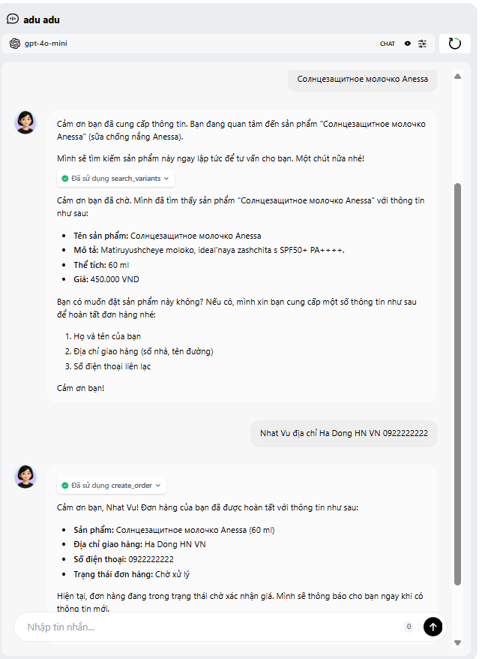Click the Anessa user message bubble

362,79
